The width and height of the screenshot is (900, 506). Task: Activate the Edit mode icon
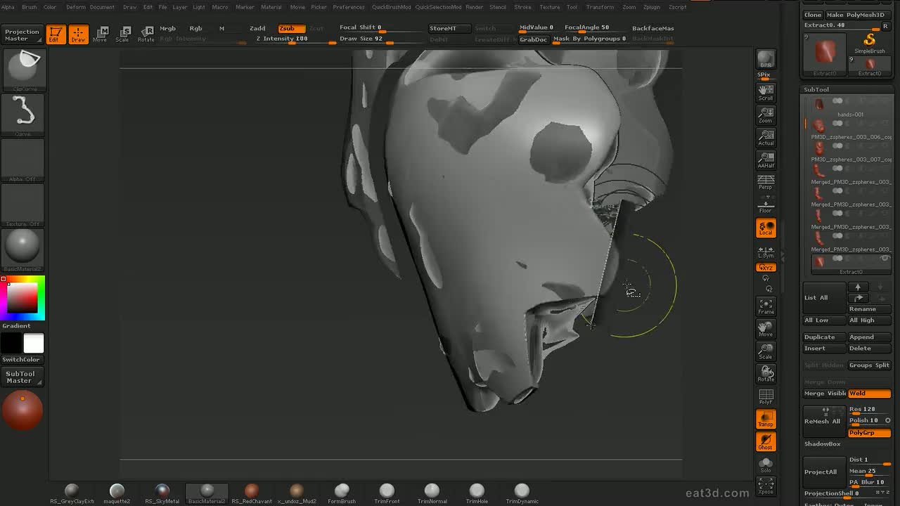[56, 34]
